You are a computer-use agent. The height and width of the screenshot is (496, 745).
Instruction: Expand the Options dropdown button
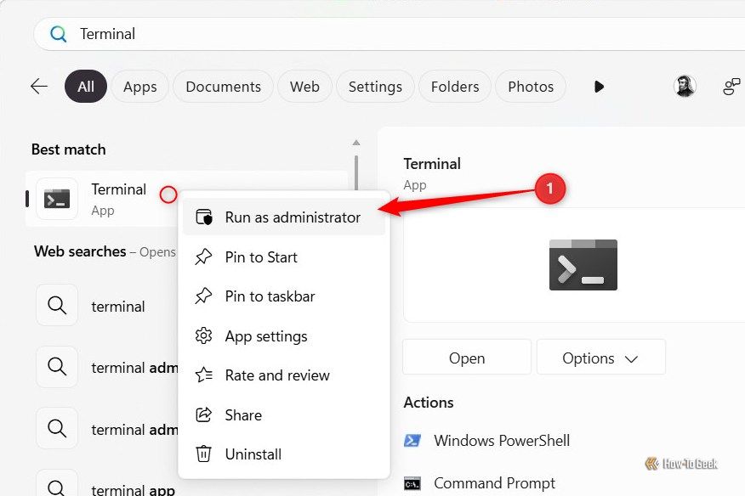pos(601,358)
